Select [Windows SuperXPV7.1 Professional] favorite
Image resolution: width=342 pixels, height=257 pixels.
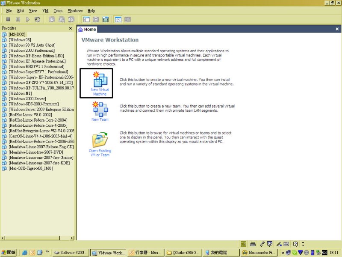pyautogui.click(x=38, y=72)
